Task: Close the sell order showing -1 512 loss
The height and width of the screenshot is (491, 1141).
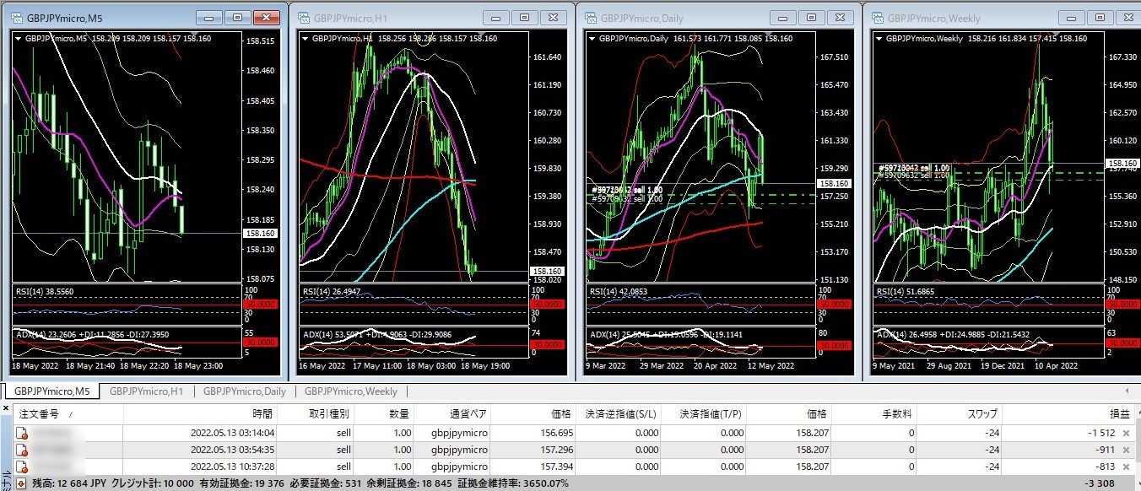Action: point(1125,433)
